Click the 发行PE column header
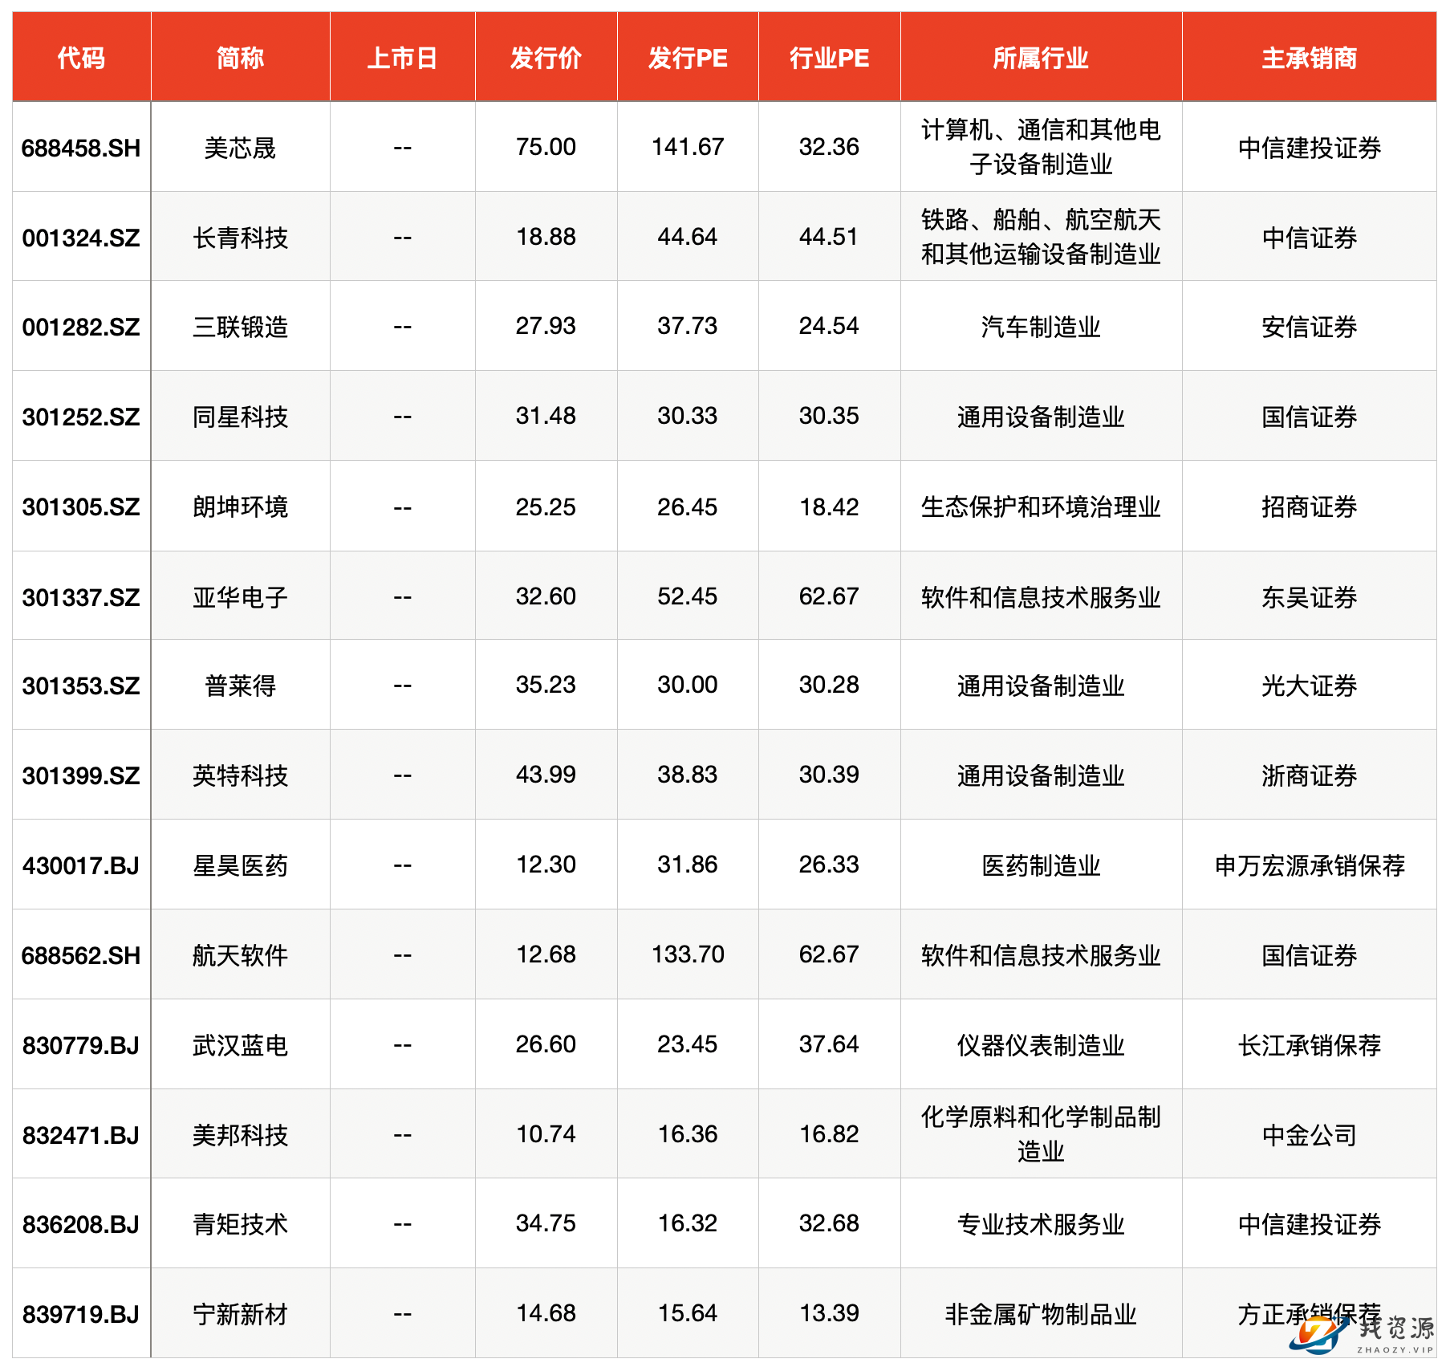The image size is (1446, 1363). [x=688, y=58]
